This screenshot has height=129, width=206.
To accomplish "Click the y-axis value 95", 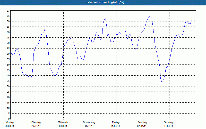I will coord(8,16).
